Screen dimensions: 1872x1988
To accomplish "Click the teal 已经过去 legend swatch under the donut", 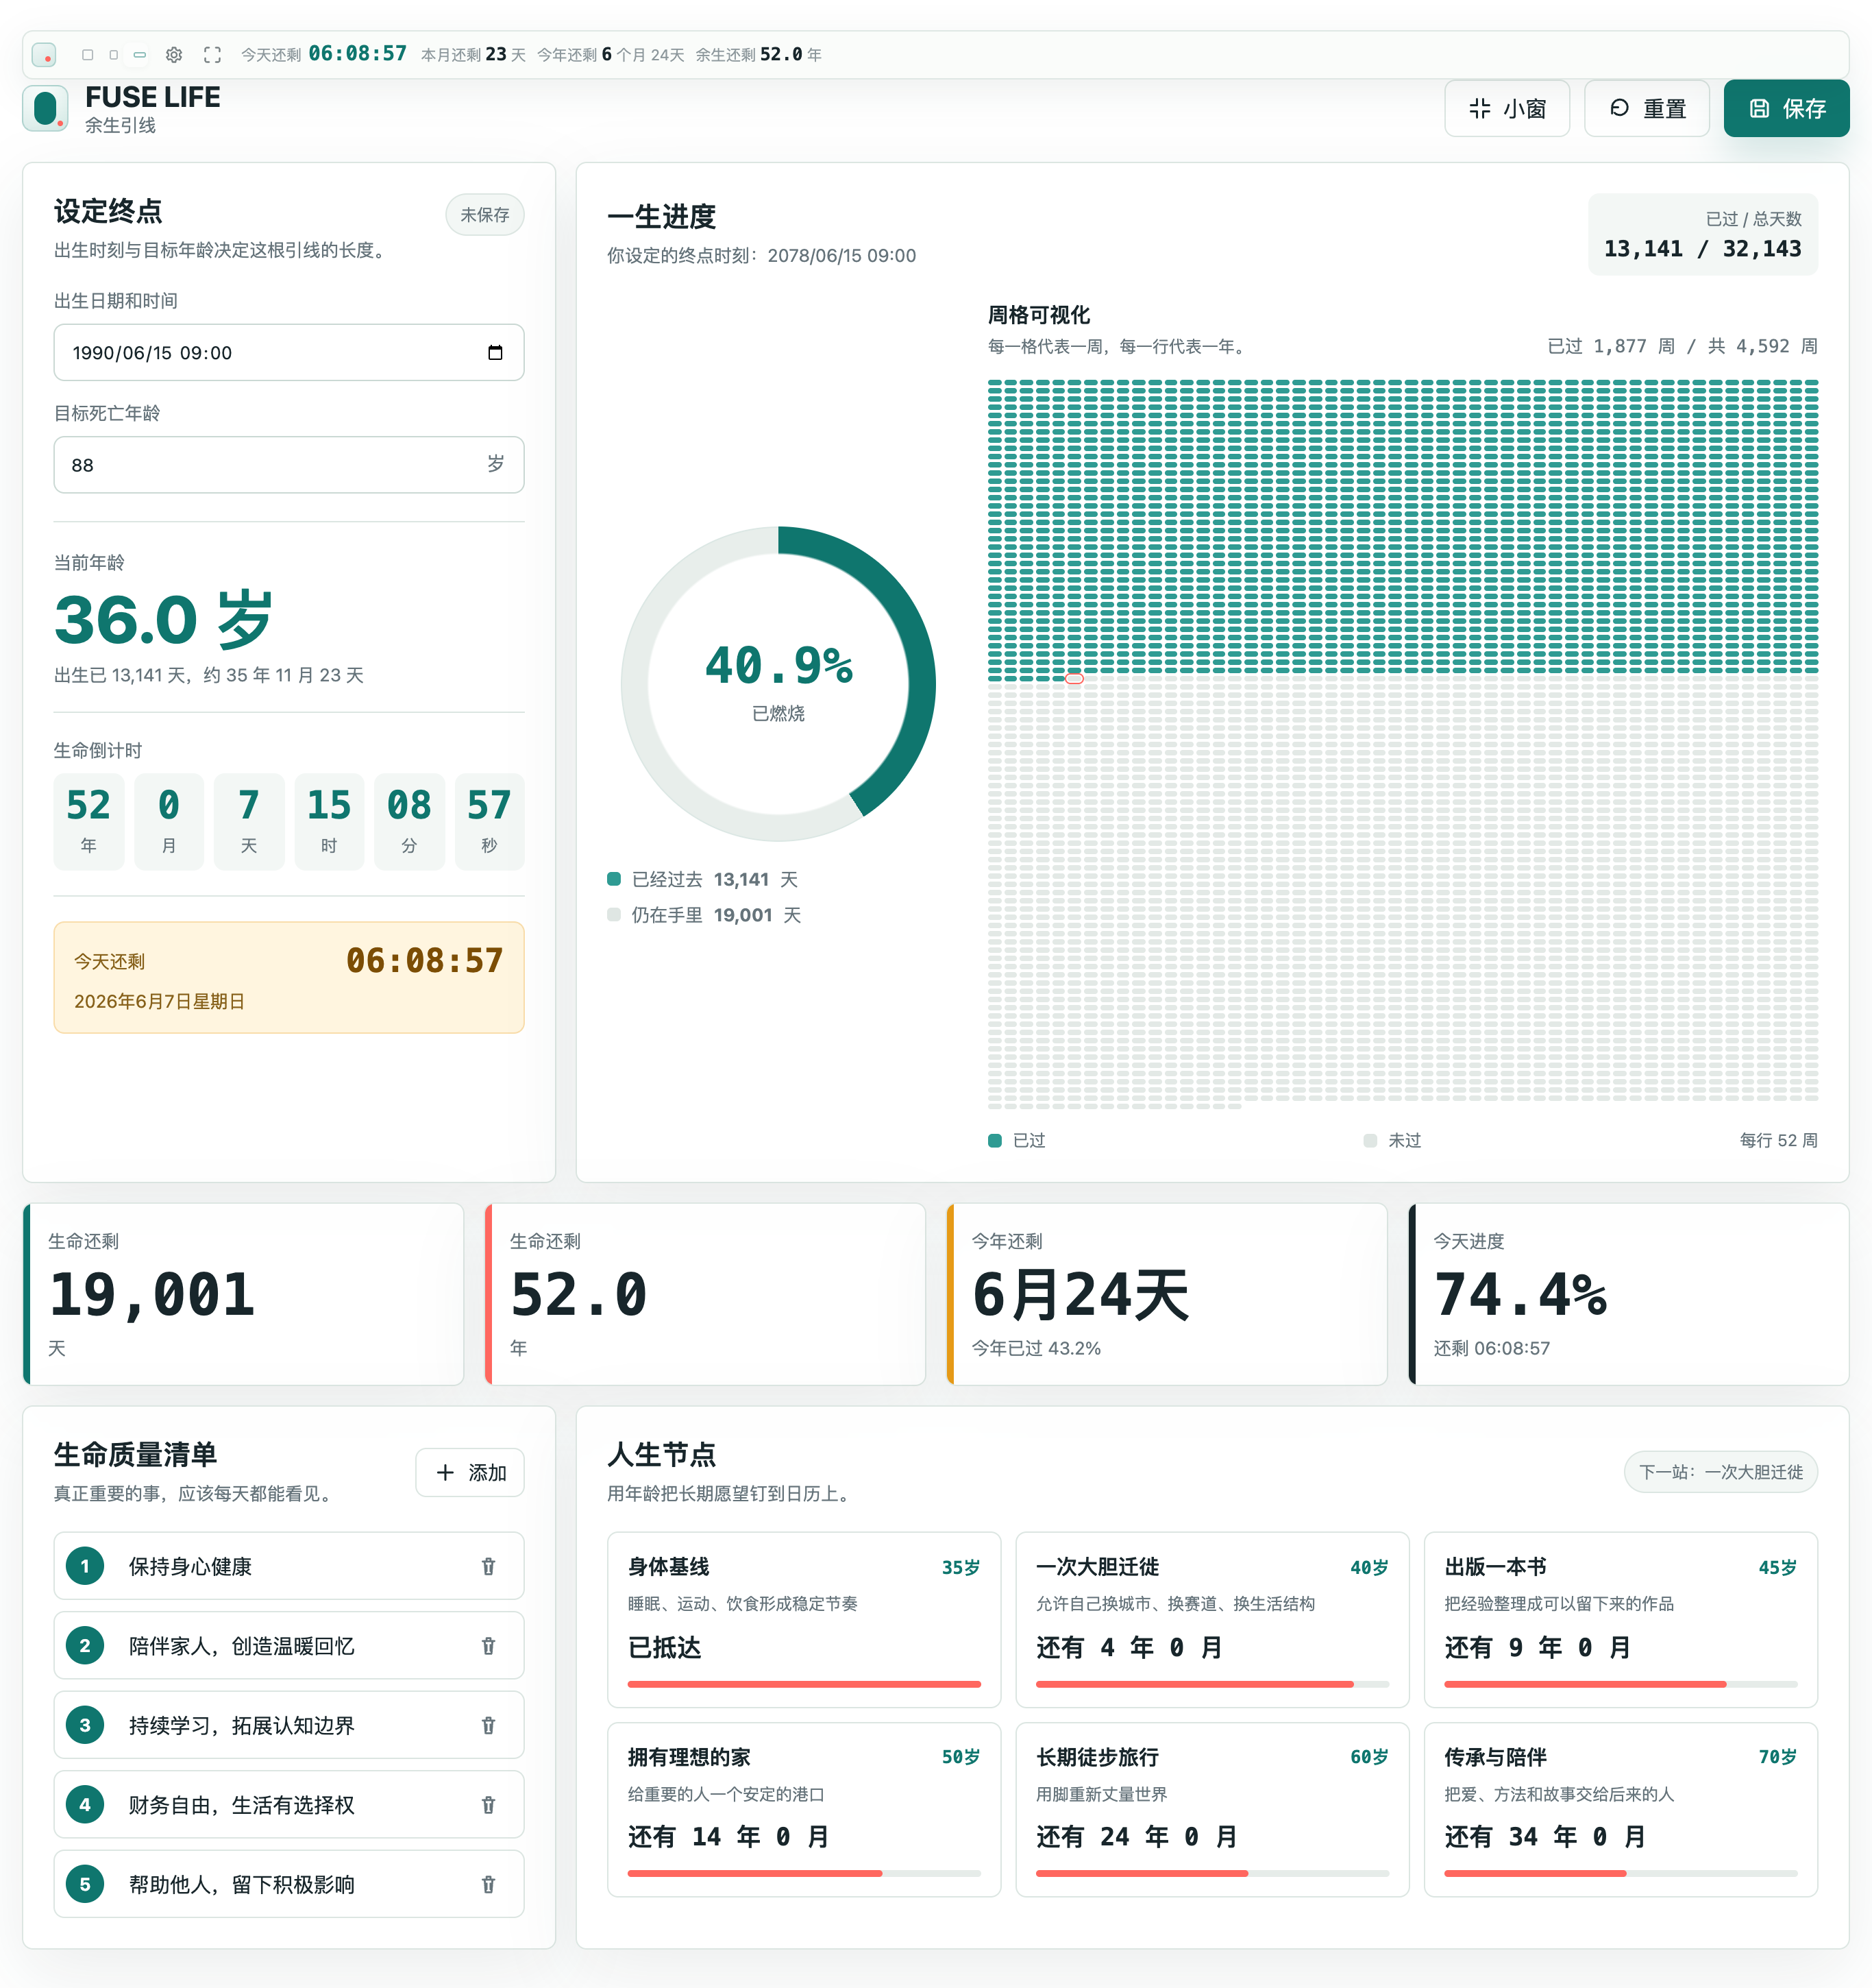I will coord(614,879).
